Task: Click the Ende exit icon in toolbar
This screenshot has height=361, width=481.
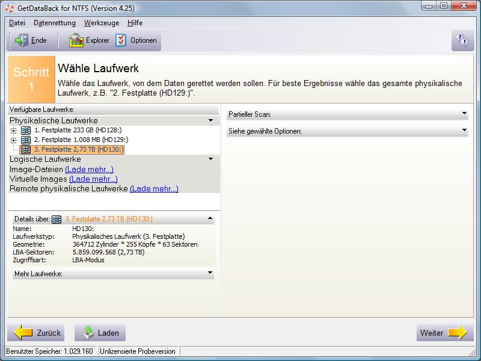Action: pyautogui.click(x=22, y=40)
